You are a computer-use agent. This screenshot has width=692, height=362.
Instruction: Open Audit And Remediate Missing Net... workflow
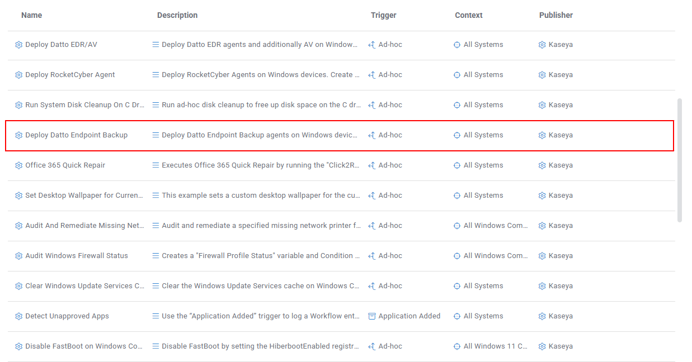(x=84, y=226)
